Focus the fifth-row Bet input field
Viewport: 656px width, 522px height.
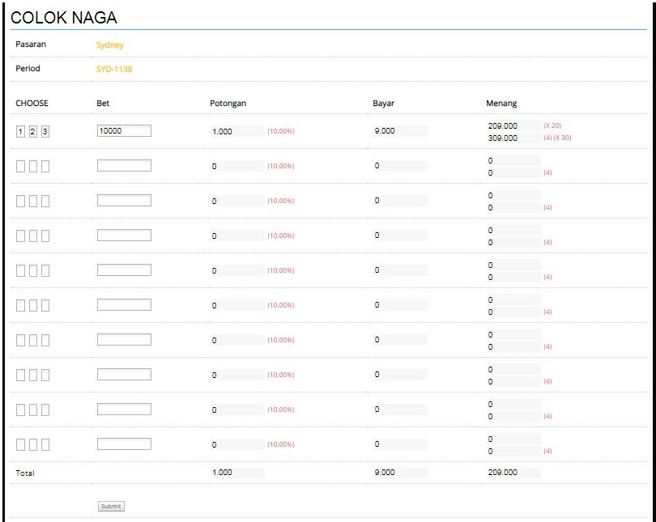tap(124, 270)
